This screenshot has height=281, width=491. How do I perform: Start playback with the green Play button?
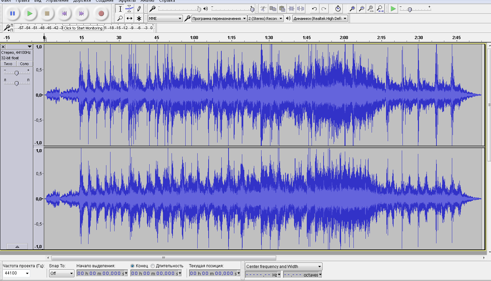30,13
